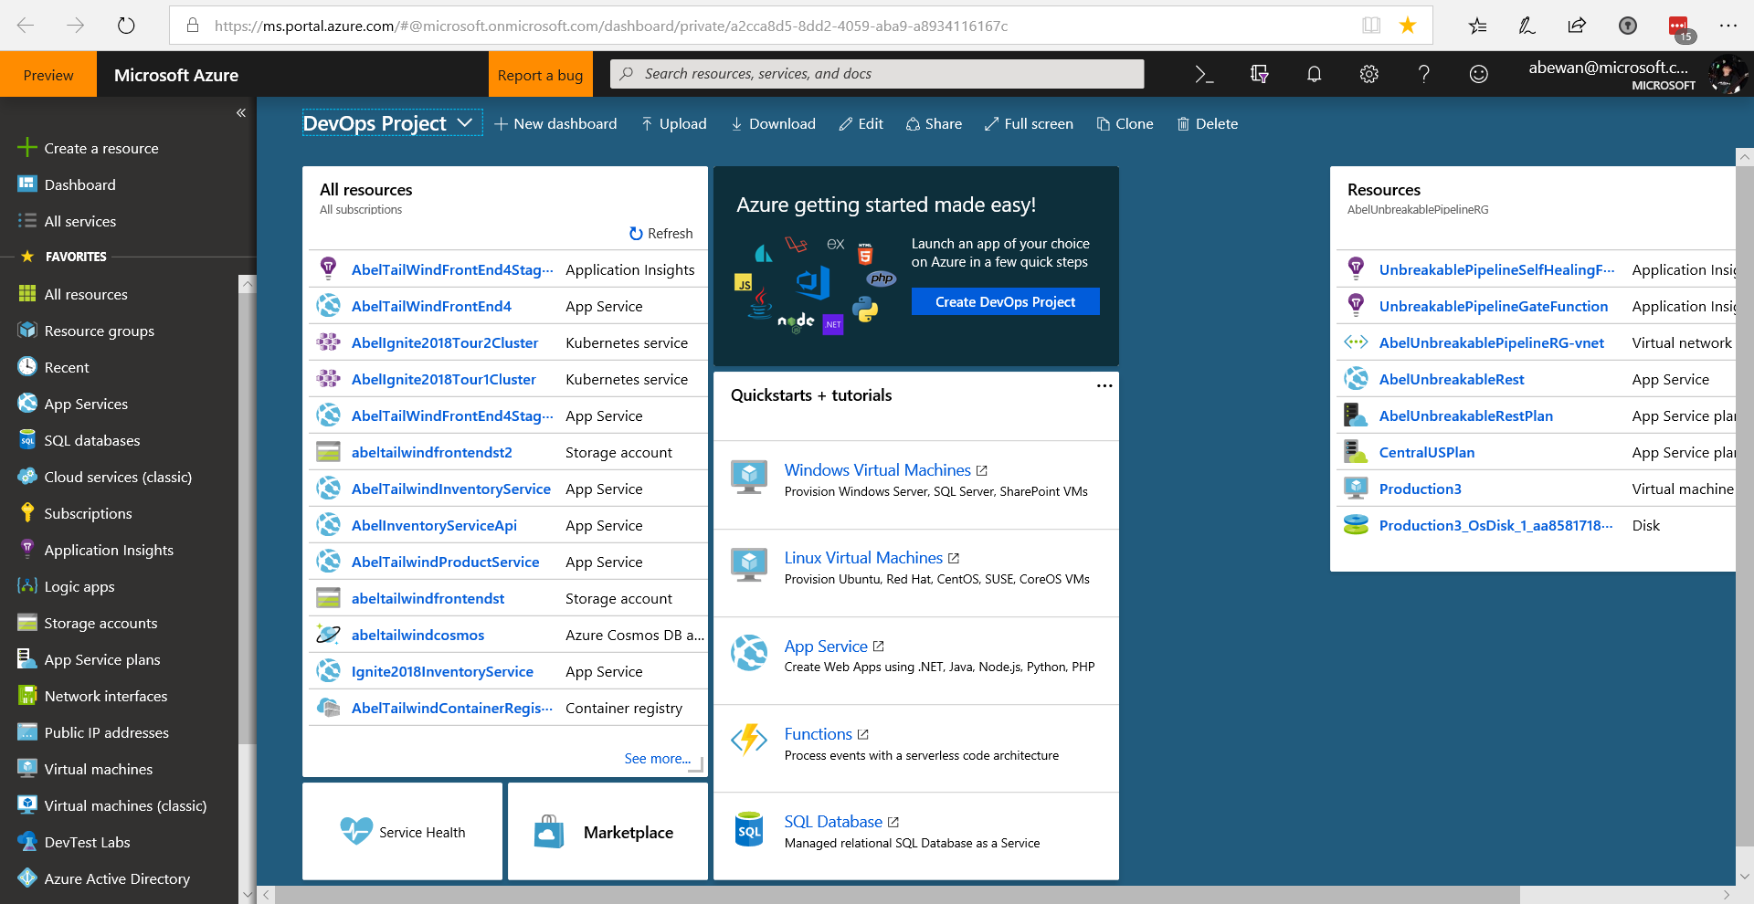Open browser favorites hub icon
The height and width of the screenshot is (904, 1754).
1477,26
